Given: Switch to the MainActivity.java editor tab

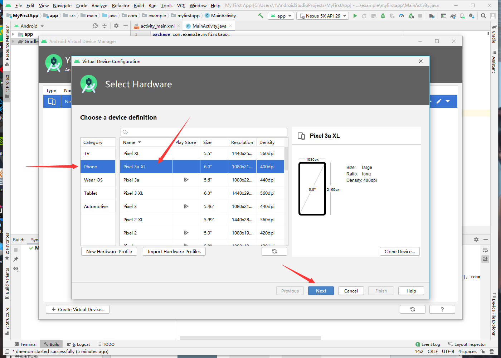Looking at the screenshot, I should (209, 26).
